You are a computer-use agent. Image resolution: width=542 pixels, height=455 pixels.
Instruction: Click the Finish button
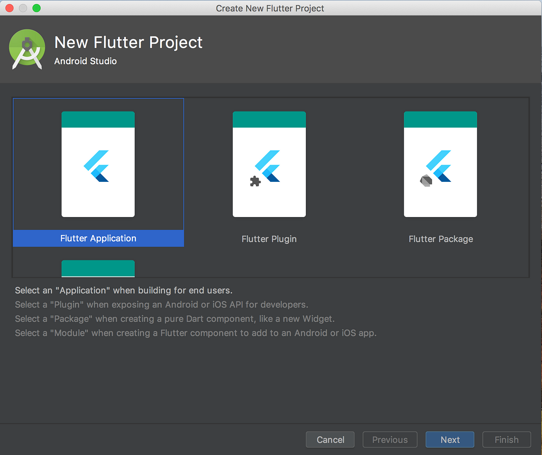[506, 440]
